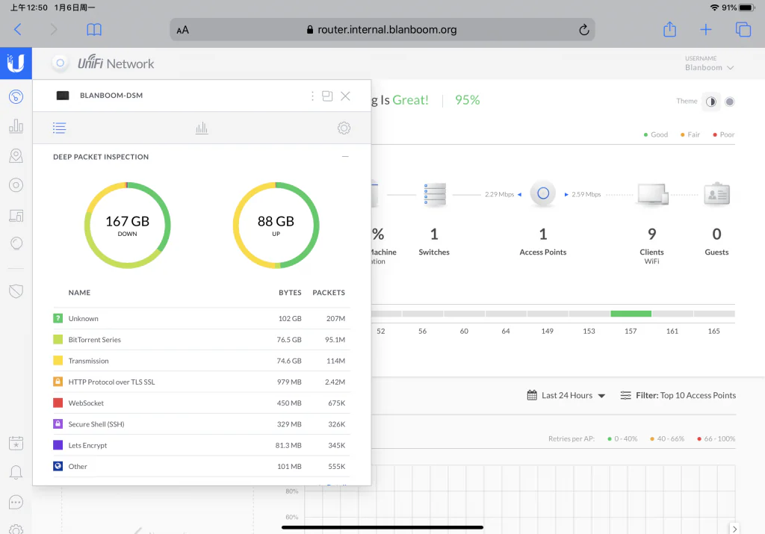
Task: Click the Switches device icon
Action: 434,194
